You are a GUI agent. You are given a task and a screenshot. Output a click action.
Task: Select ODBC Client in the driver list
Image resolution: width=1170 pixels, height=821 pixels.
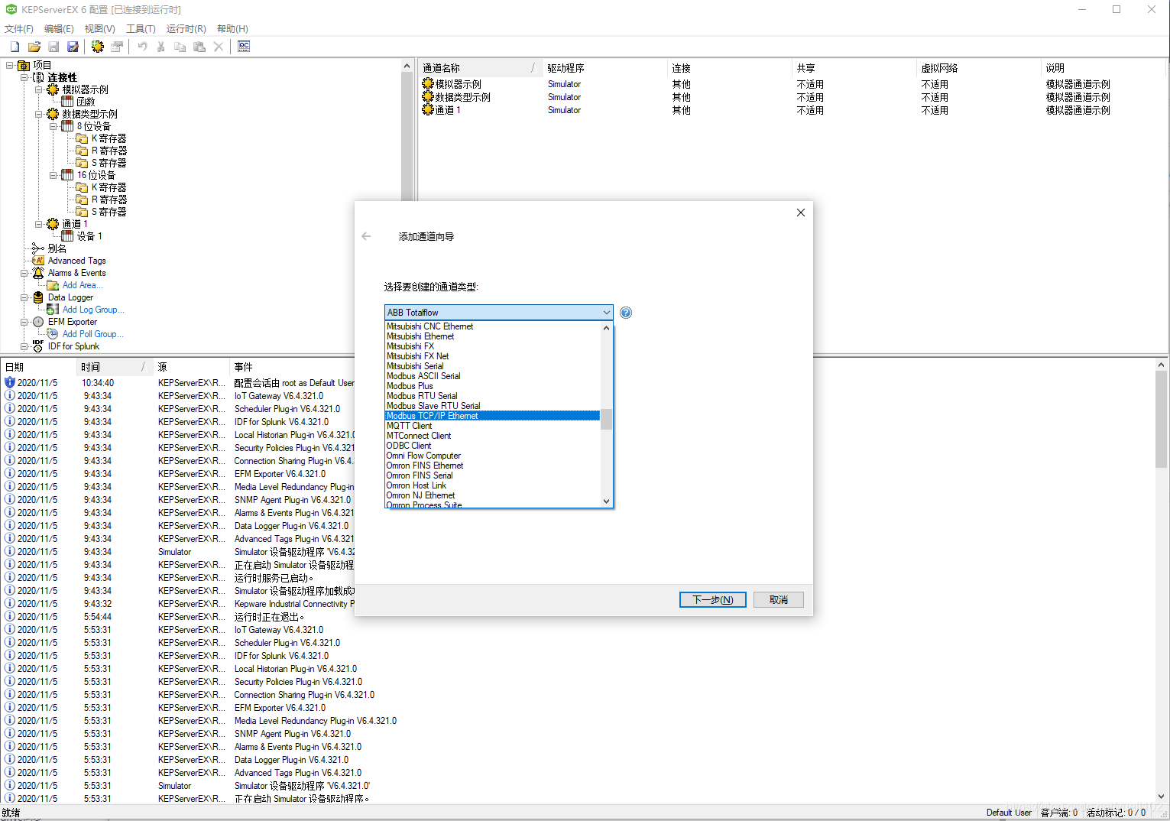pos(493,446)
